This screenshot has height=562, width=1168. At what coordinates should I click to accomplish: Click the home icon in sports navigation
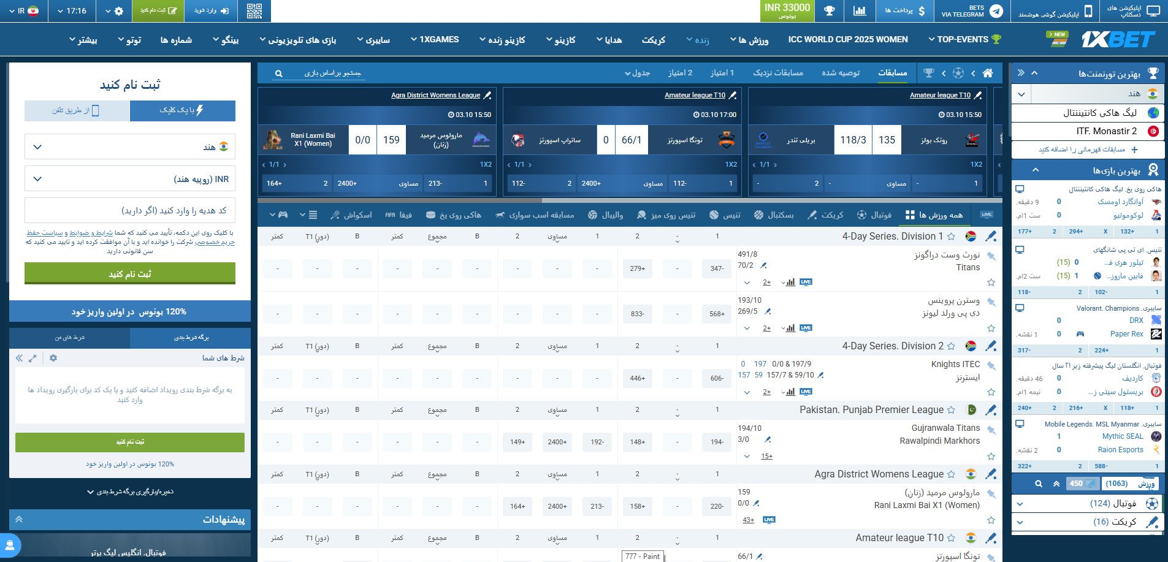(x=987, y=74)
